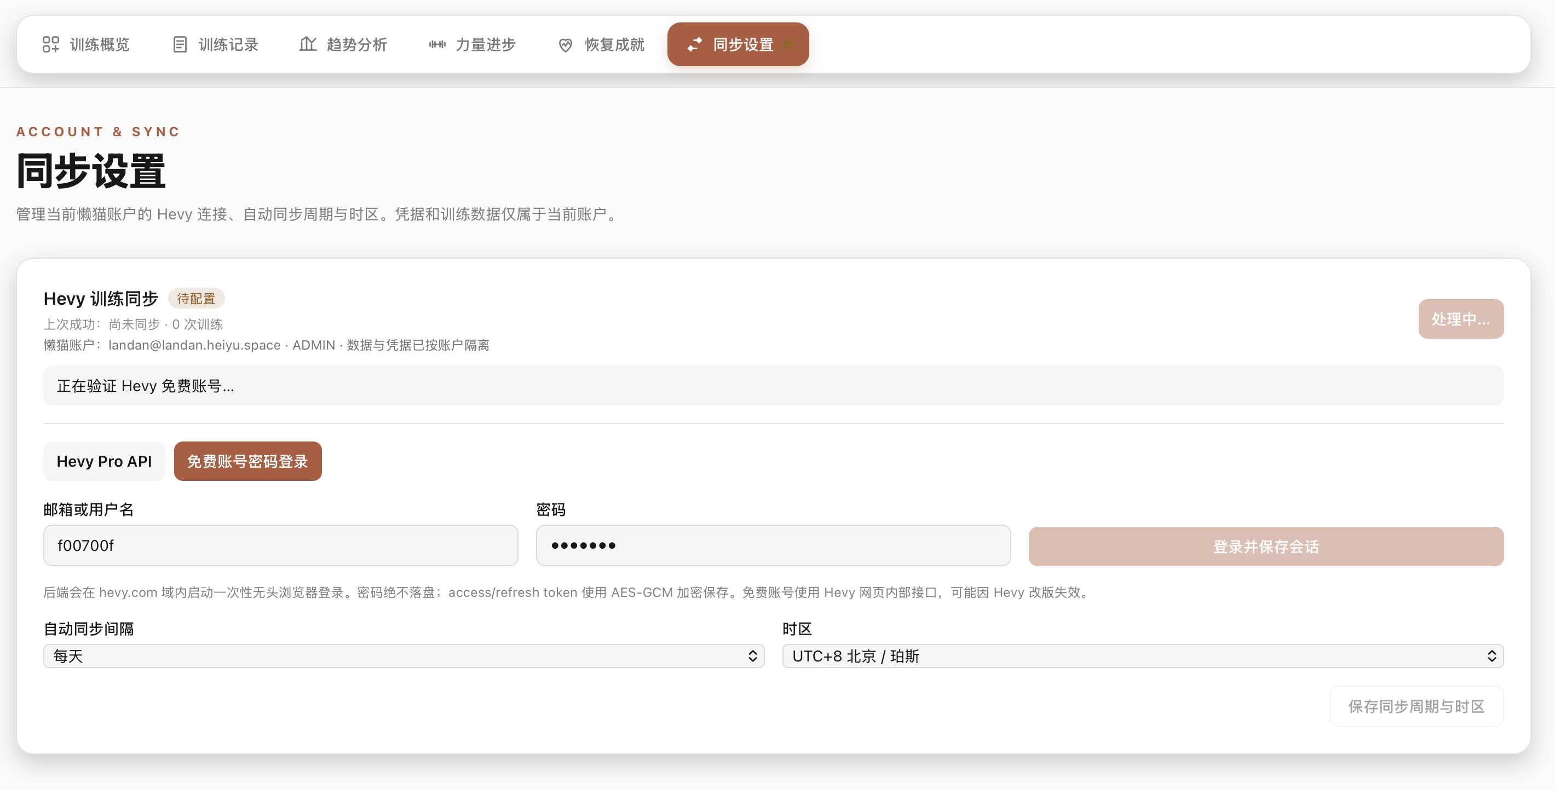Click the 管理当前懒猫账户 description text
The image size is (1555, 790).
pos(318,214)
